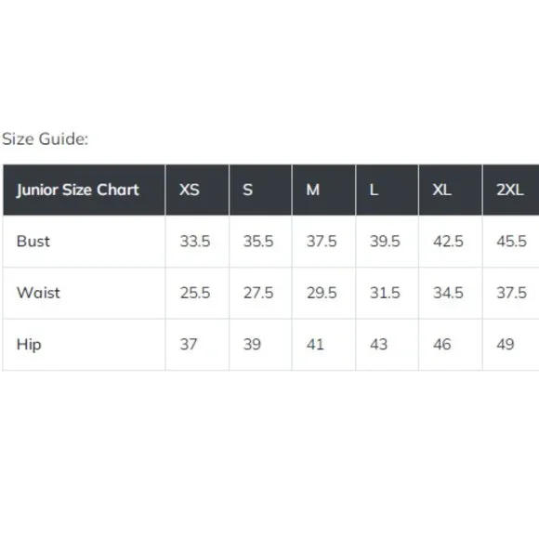The width and height of the screenshot is (539, 539).
Task: Select the M size column header
Action: [323, 190]
